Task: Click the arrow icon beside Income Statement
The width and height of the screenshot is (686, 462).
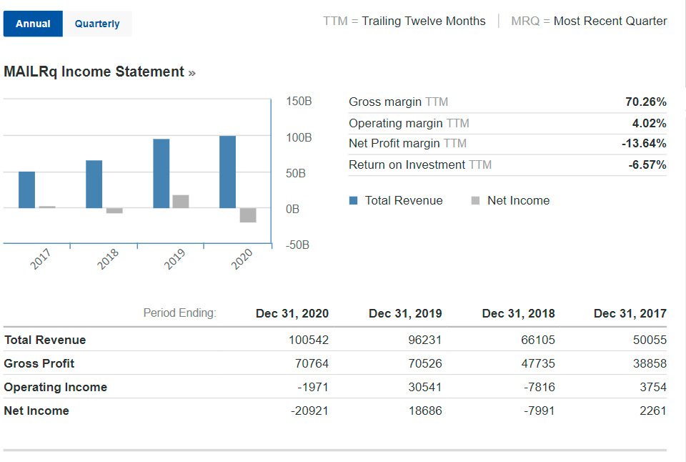Action: [x=192, y=72]
